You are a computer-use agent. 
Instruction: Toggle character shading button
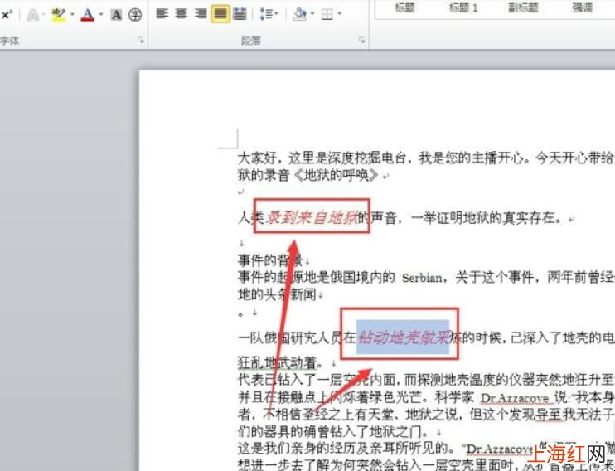[x=116, y=15]
